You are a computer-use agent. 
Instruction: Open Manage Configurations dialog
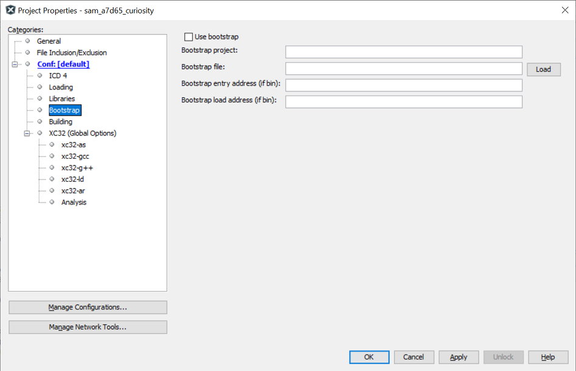coord(88,307)
